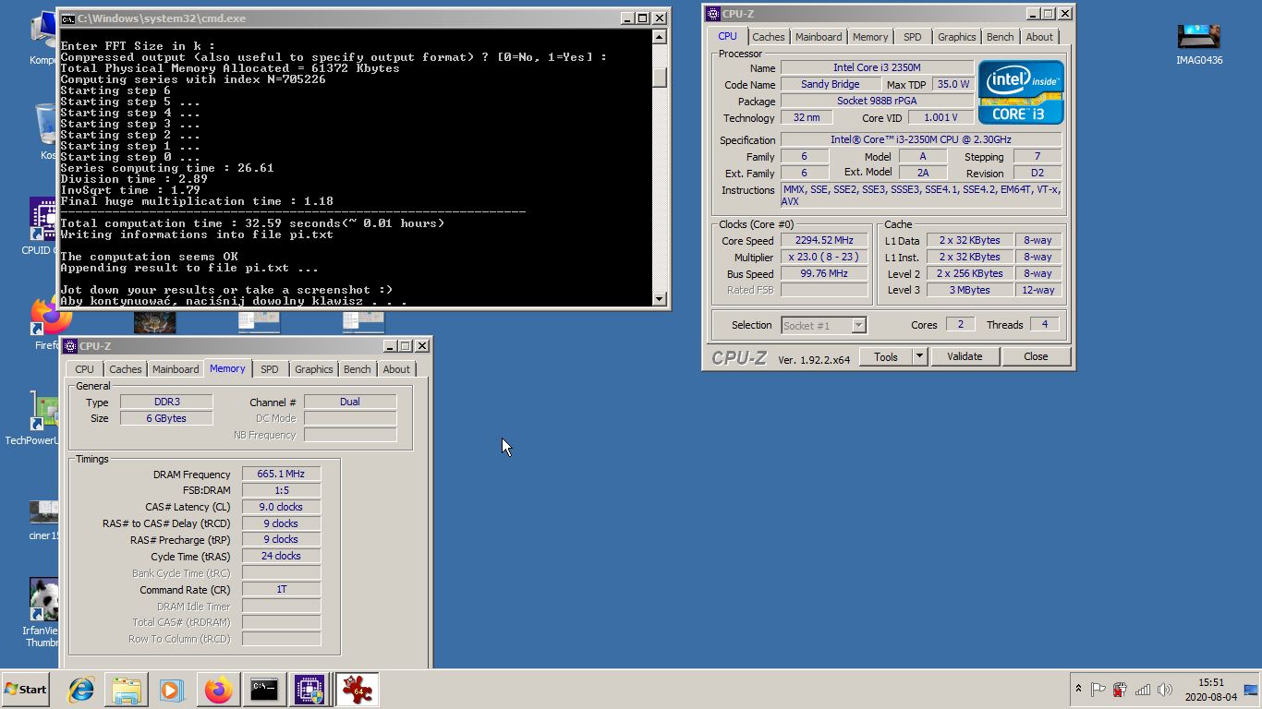Switch to CPU-Z via its taskbar icon
The image size is (1262, 709).
tap(309, 690)
